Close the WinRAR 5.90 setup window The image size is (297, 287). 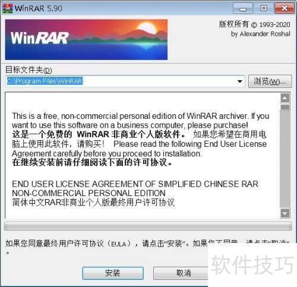285,8
